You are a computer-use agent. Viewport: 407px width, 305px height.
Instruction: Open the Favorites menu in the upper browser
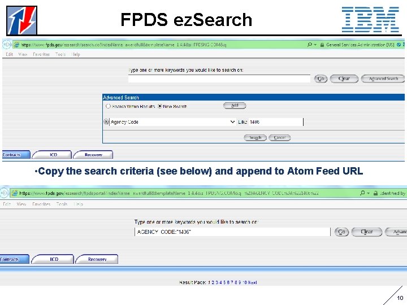[41, 54]
